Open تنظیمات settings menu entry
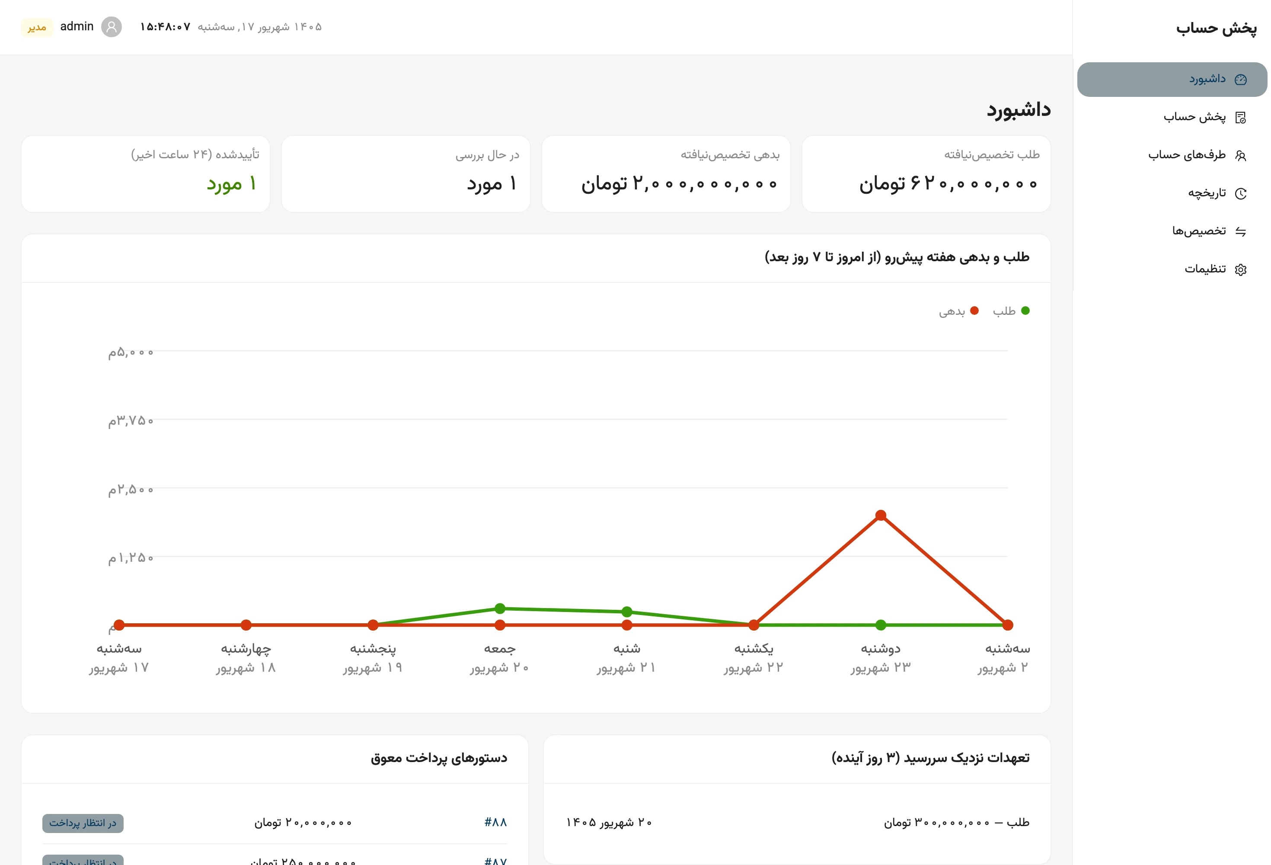Screen dimensions: 1271x865 tap(1172, 269)
